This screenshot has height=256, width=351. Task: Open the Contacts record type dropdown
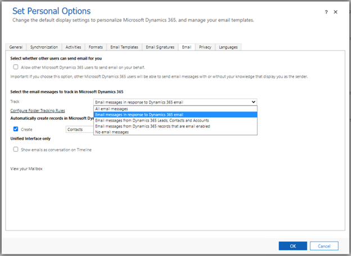80,129
